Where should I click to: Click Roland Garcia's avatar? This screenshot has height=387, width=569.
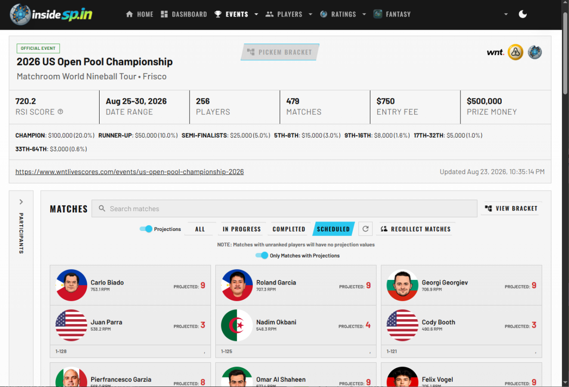point(237,286)
